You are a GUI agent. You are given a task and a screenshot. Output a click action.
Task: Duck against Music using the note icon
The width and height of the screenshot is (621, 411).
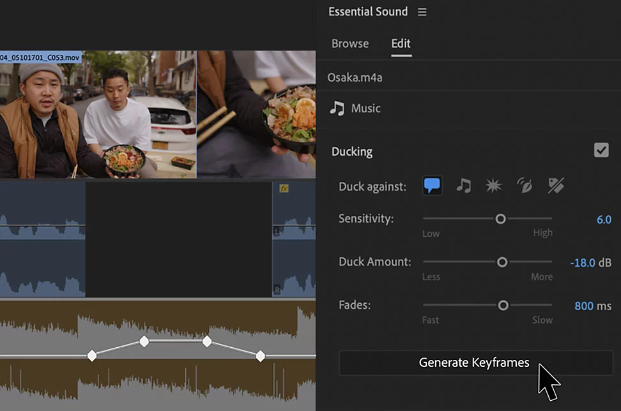tap(463, 185)
